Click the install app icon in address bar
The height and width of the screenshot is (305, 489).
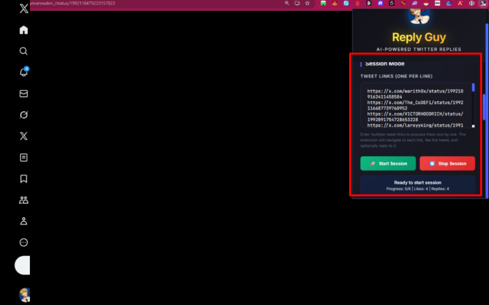(x=297, y=3)
